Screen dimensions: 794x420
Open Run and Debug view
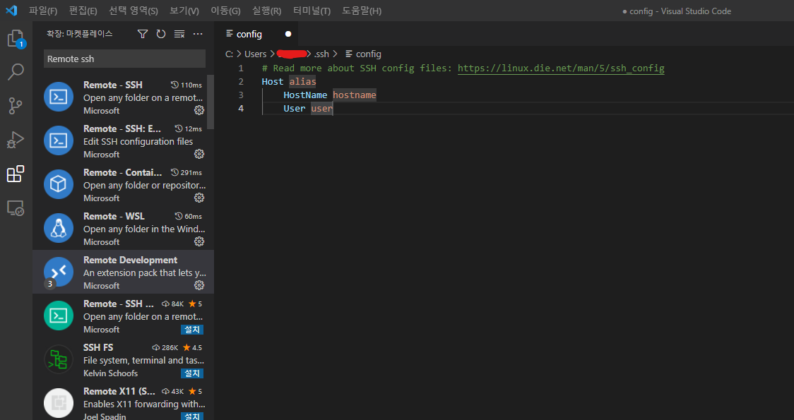pos(16,140)
